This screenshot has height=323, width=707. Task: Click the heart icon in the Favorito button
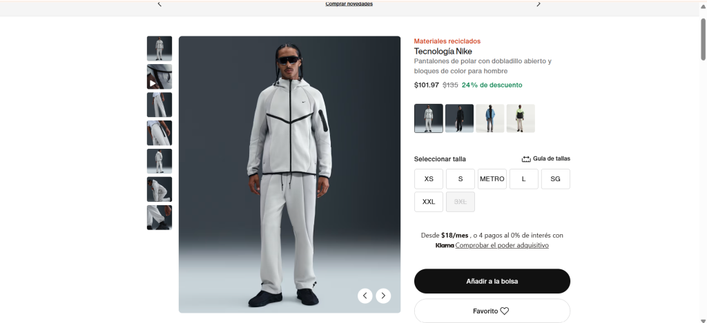(x=505, y=311)
